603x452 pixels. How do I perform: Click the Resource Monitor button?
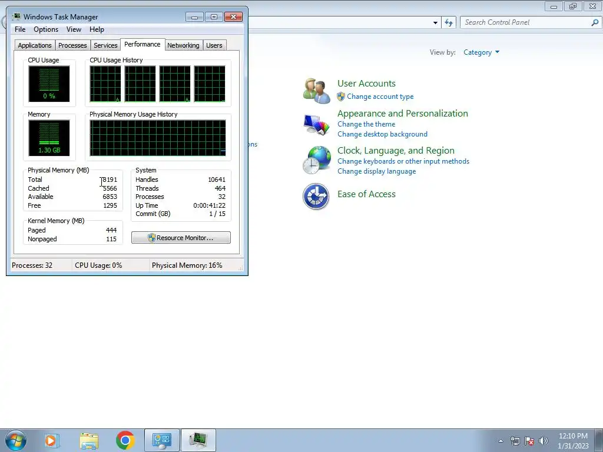click(x=181, y=238)
